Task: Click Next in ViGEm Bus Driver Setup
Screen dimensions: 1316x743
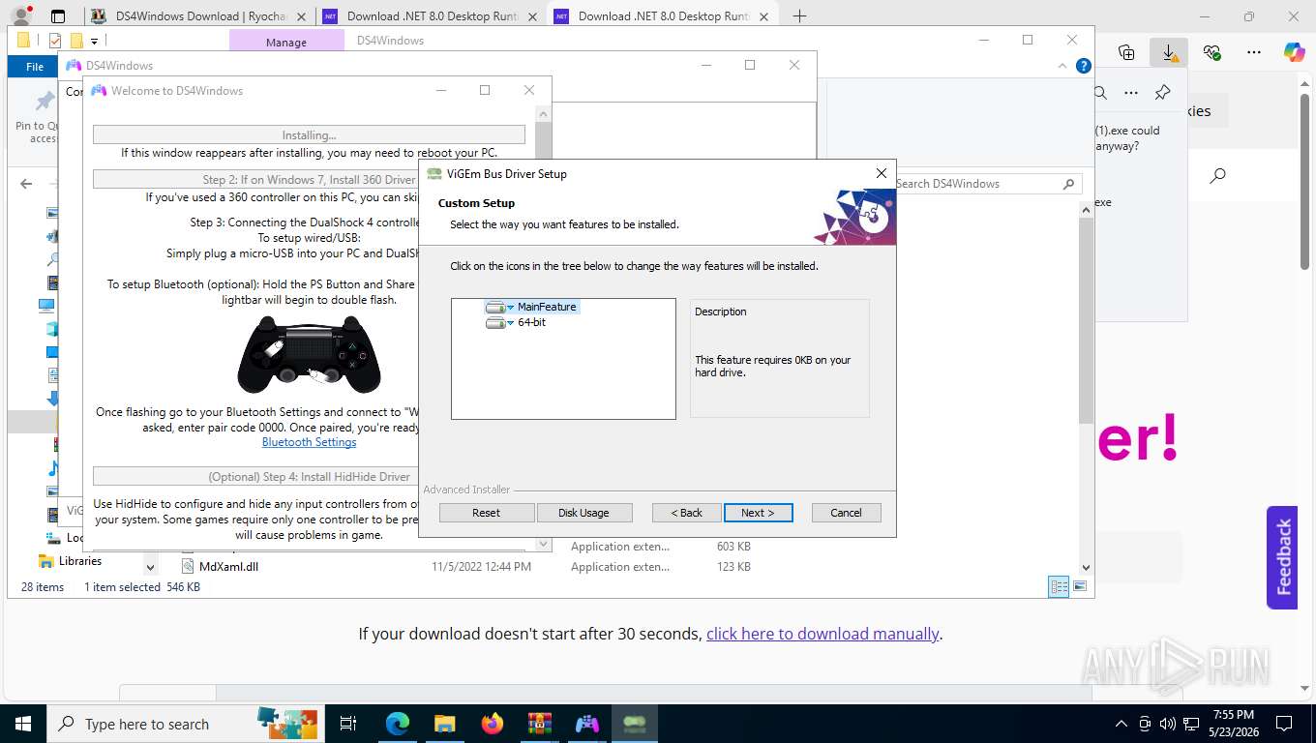Action: [758, 513]
